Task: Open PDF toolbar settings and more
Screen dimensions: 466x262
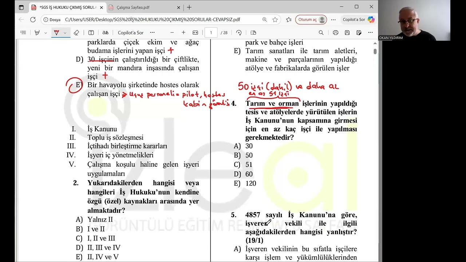Action: tap(370, 33)
